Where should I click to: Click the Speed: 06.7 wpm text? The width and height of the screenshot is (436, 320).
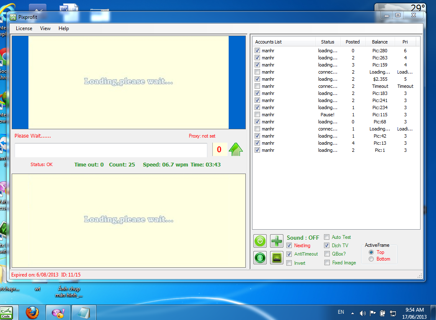click(x=166, y=165)
